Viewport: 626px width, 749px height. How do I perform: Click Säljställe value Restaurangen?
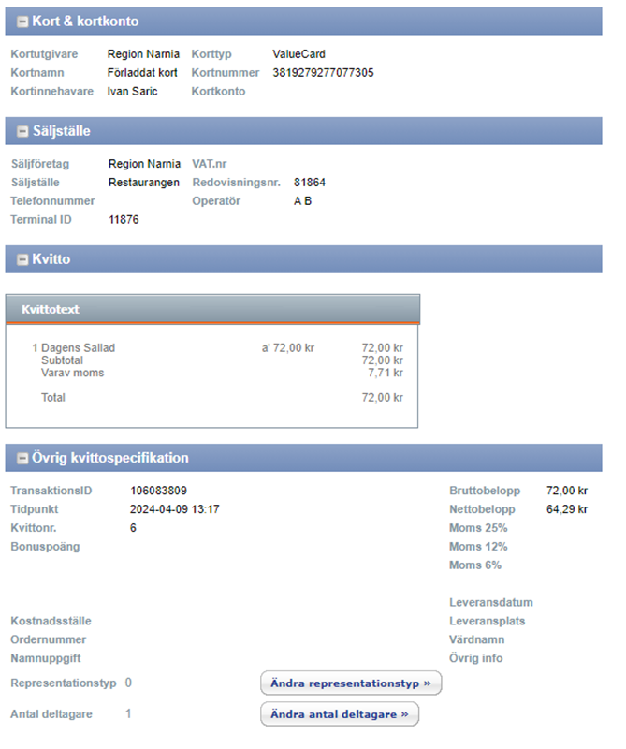click(x=143, y=183)
